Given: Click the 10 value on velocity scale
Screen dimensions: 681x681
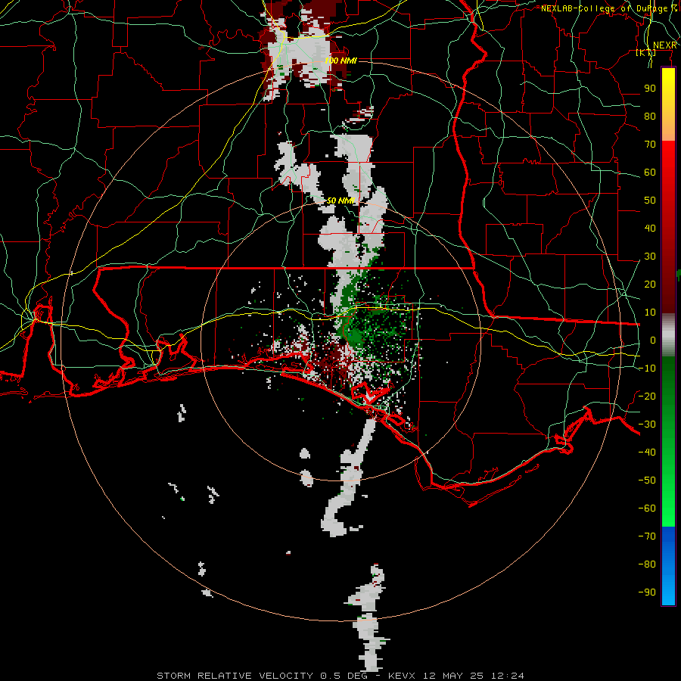Looking at the screenshot, I should coord(650,313).
